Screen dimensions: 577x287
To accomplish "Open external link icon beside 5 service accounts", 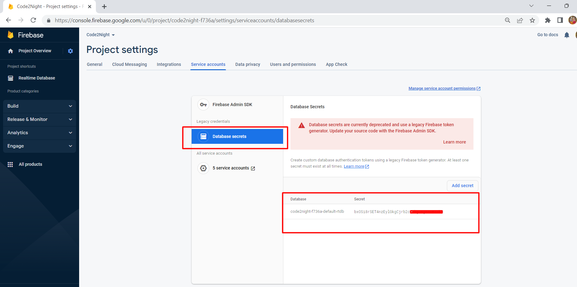I will tap(253, 169).
